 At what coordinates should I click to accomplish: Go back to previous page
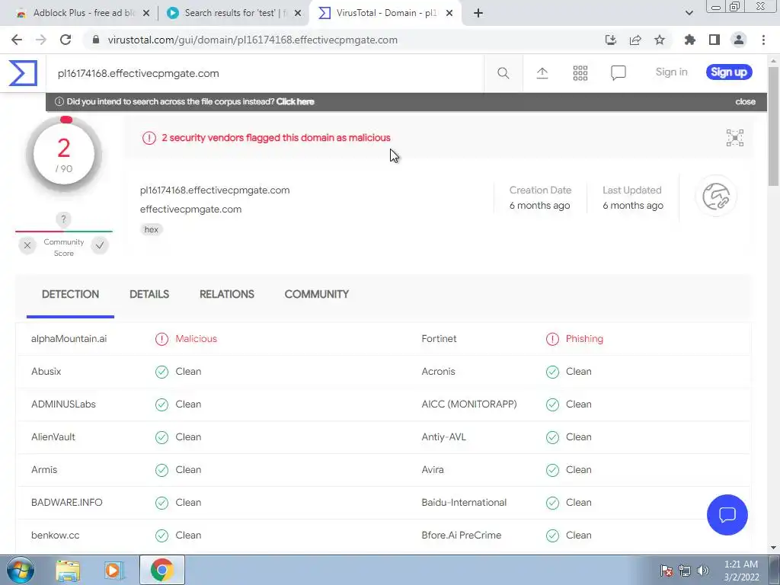(17, 40)
